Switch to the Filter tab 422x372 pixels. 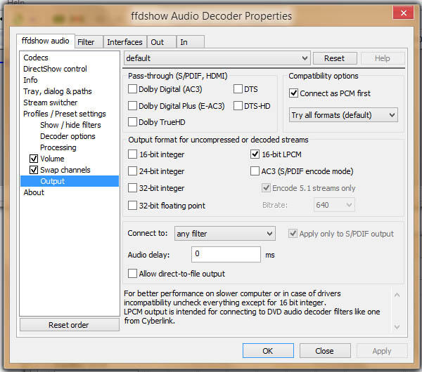(86, 42)
